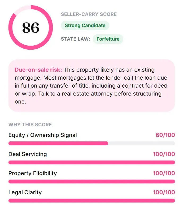This screenshot has height=207, width=183.
Task: Open the Due-on-sale risk warning box
Action: click(92, 85)
